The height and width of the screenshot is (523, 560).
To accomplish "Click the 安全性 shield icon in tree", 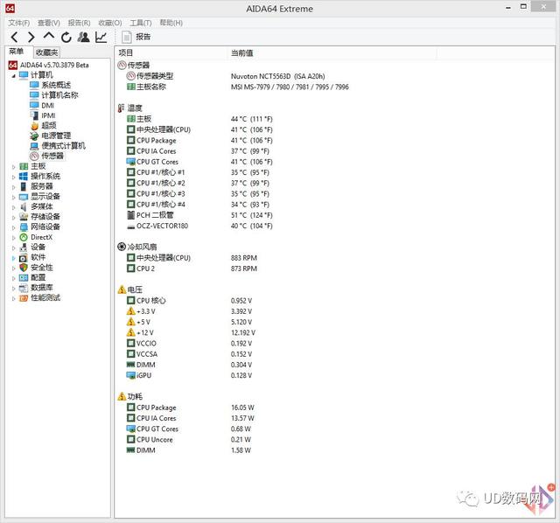I will pyautogui.click(x=24, y=268).
